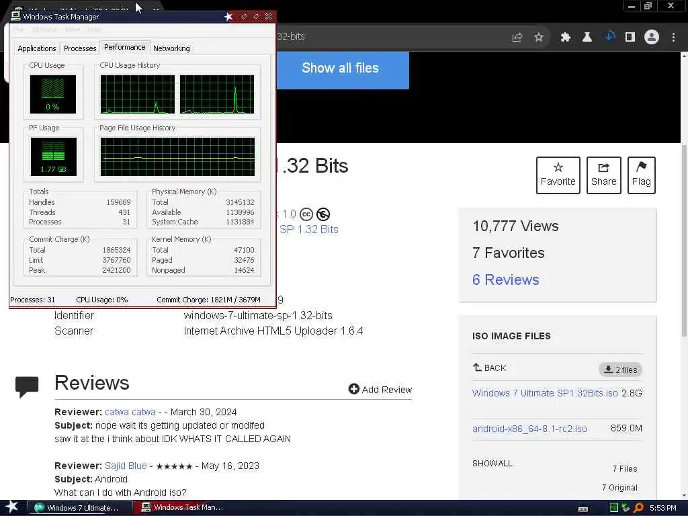
Task: Click the Reviews speech bubble icon
Action: 27,386
